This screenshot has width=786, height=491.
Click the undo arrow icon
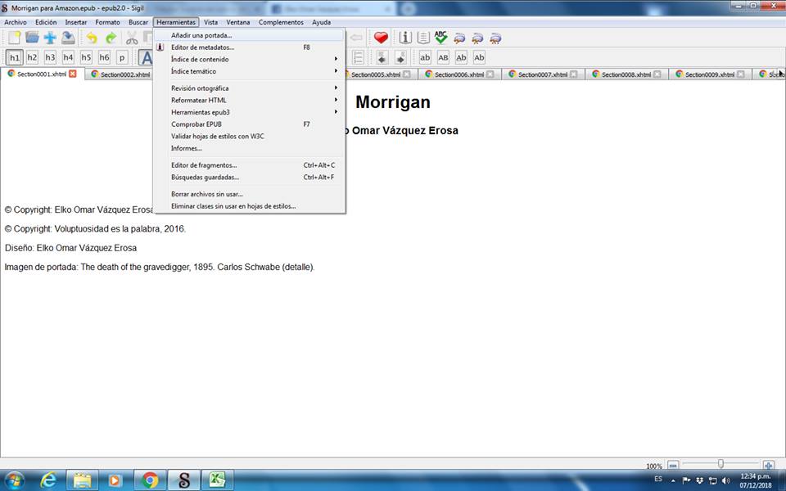point(92,38)
